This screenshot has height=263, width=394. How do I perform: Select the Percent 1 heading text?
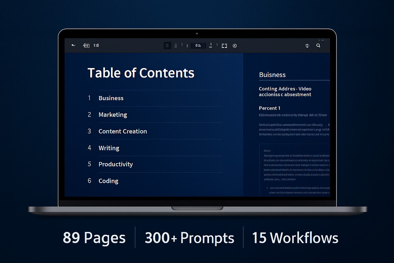coord(270,108)
